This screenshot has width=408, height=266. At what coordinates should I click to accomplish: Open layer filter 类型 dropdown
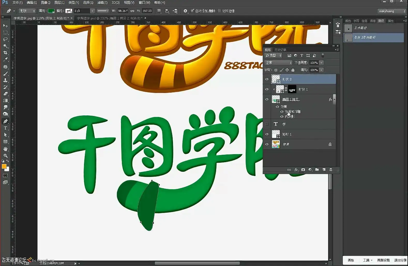[273, 56]
